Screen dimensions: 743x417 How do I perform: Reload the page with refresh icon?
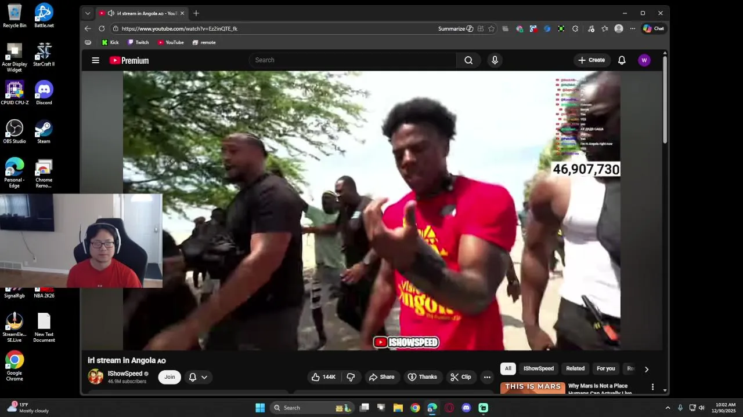pos(102,28)
